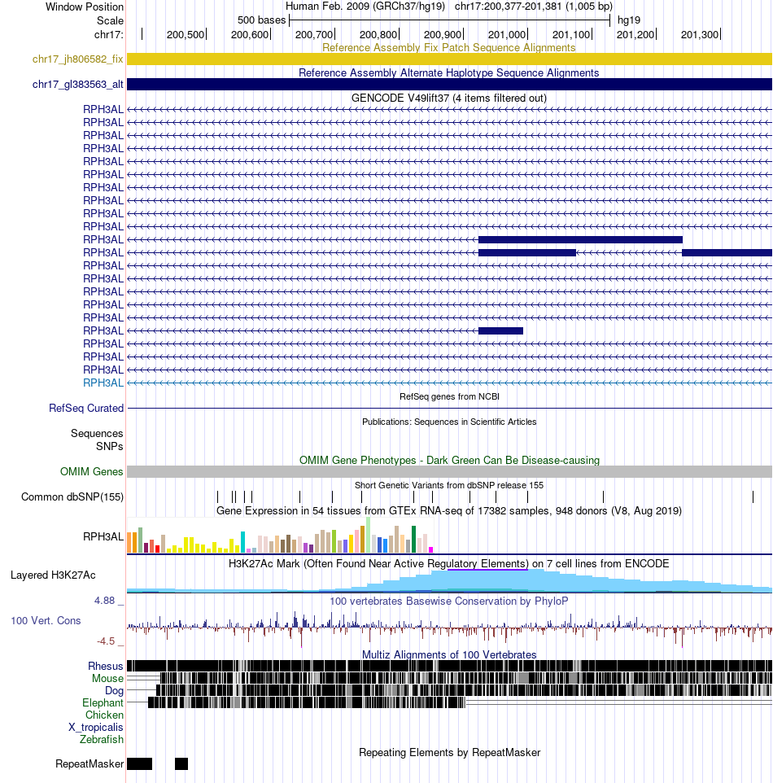The image size is (773, 783).
Task: Click the chr17_jh806582_fix track label
Action: pyautogui.click(x=77, y=59)
